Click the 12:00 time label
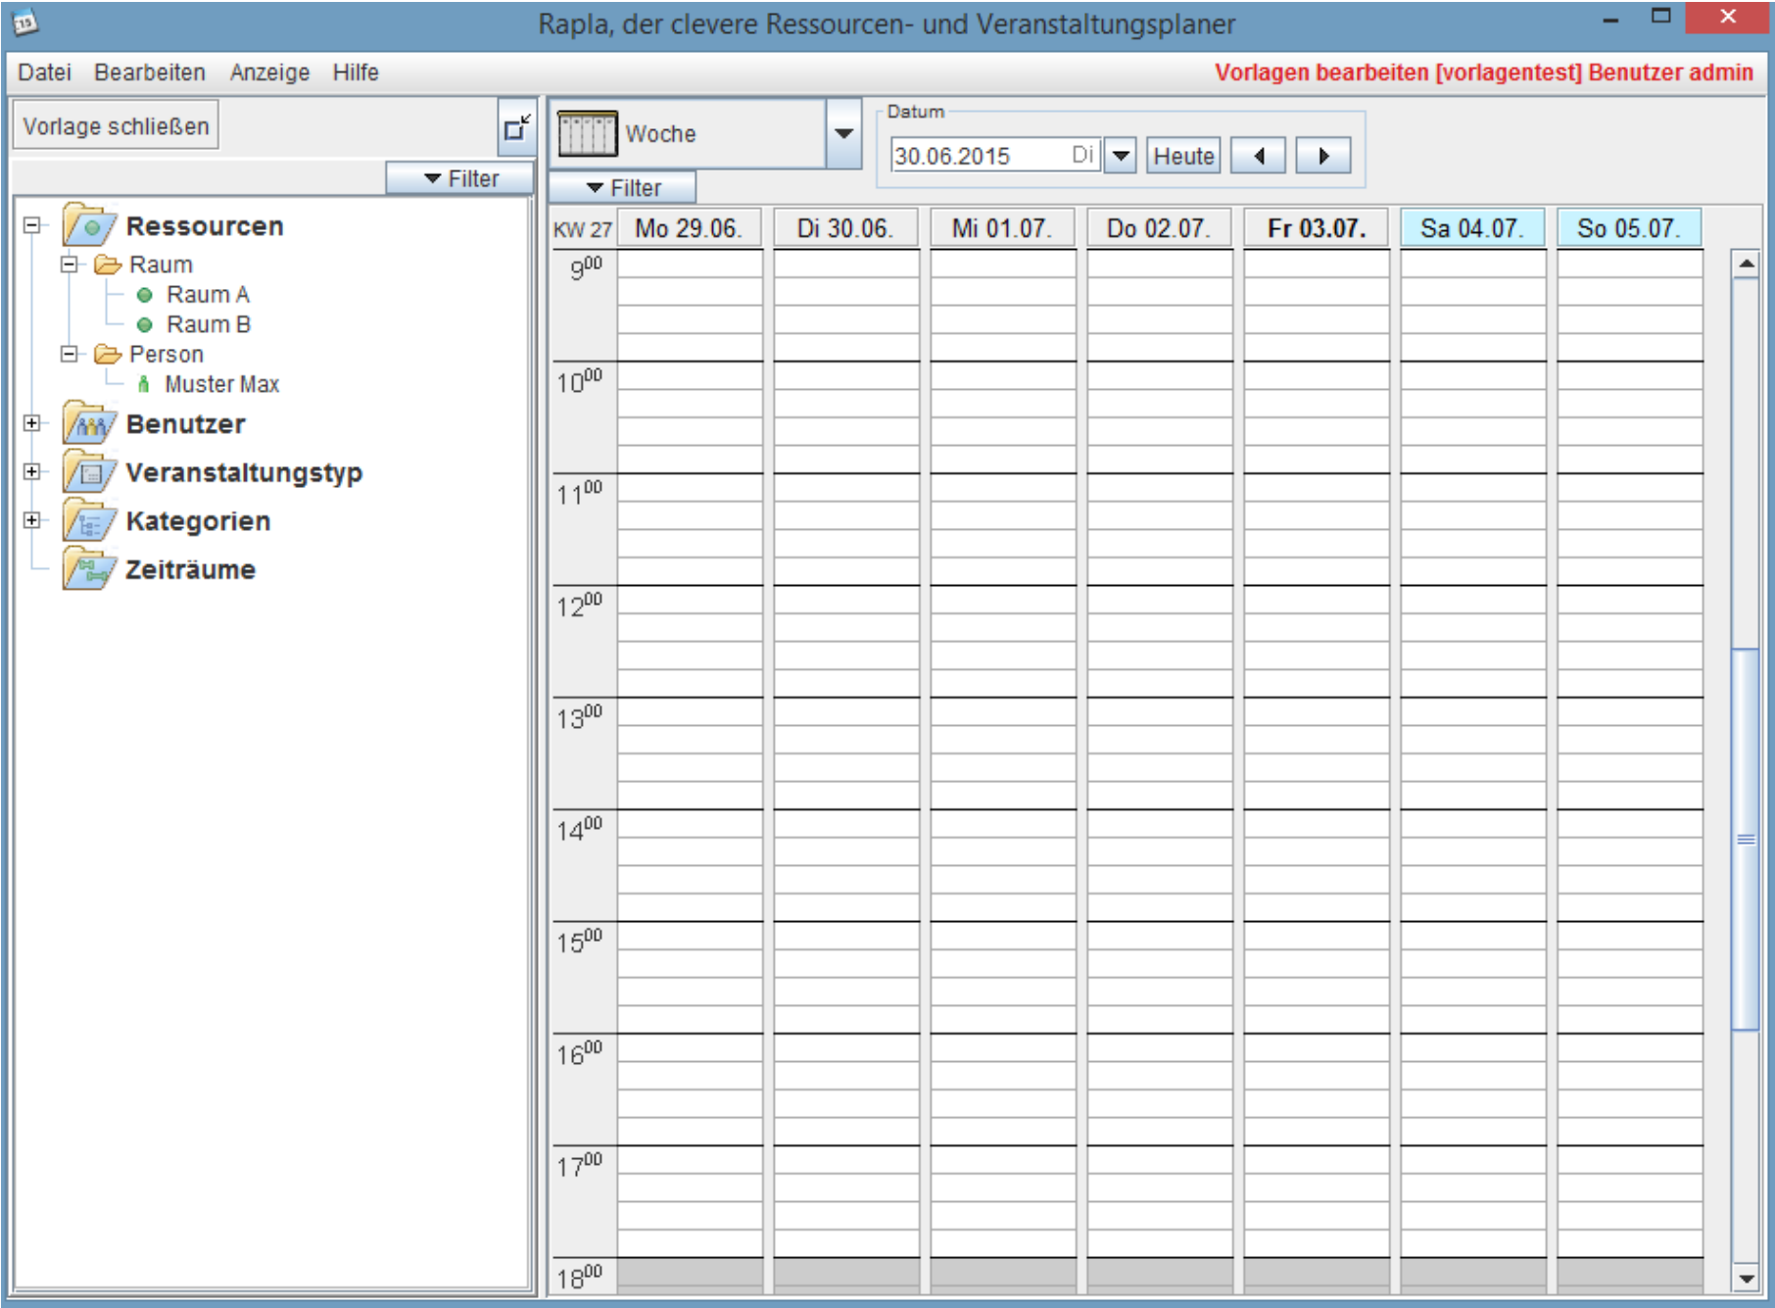Image resolution: width=1775 pixels, height=1308 pixels. (x=579, y=606)
